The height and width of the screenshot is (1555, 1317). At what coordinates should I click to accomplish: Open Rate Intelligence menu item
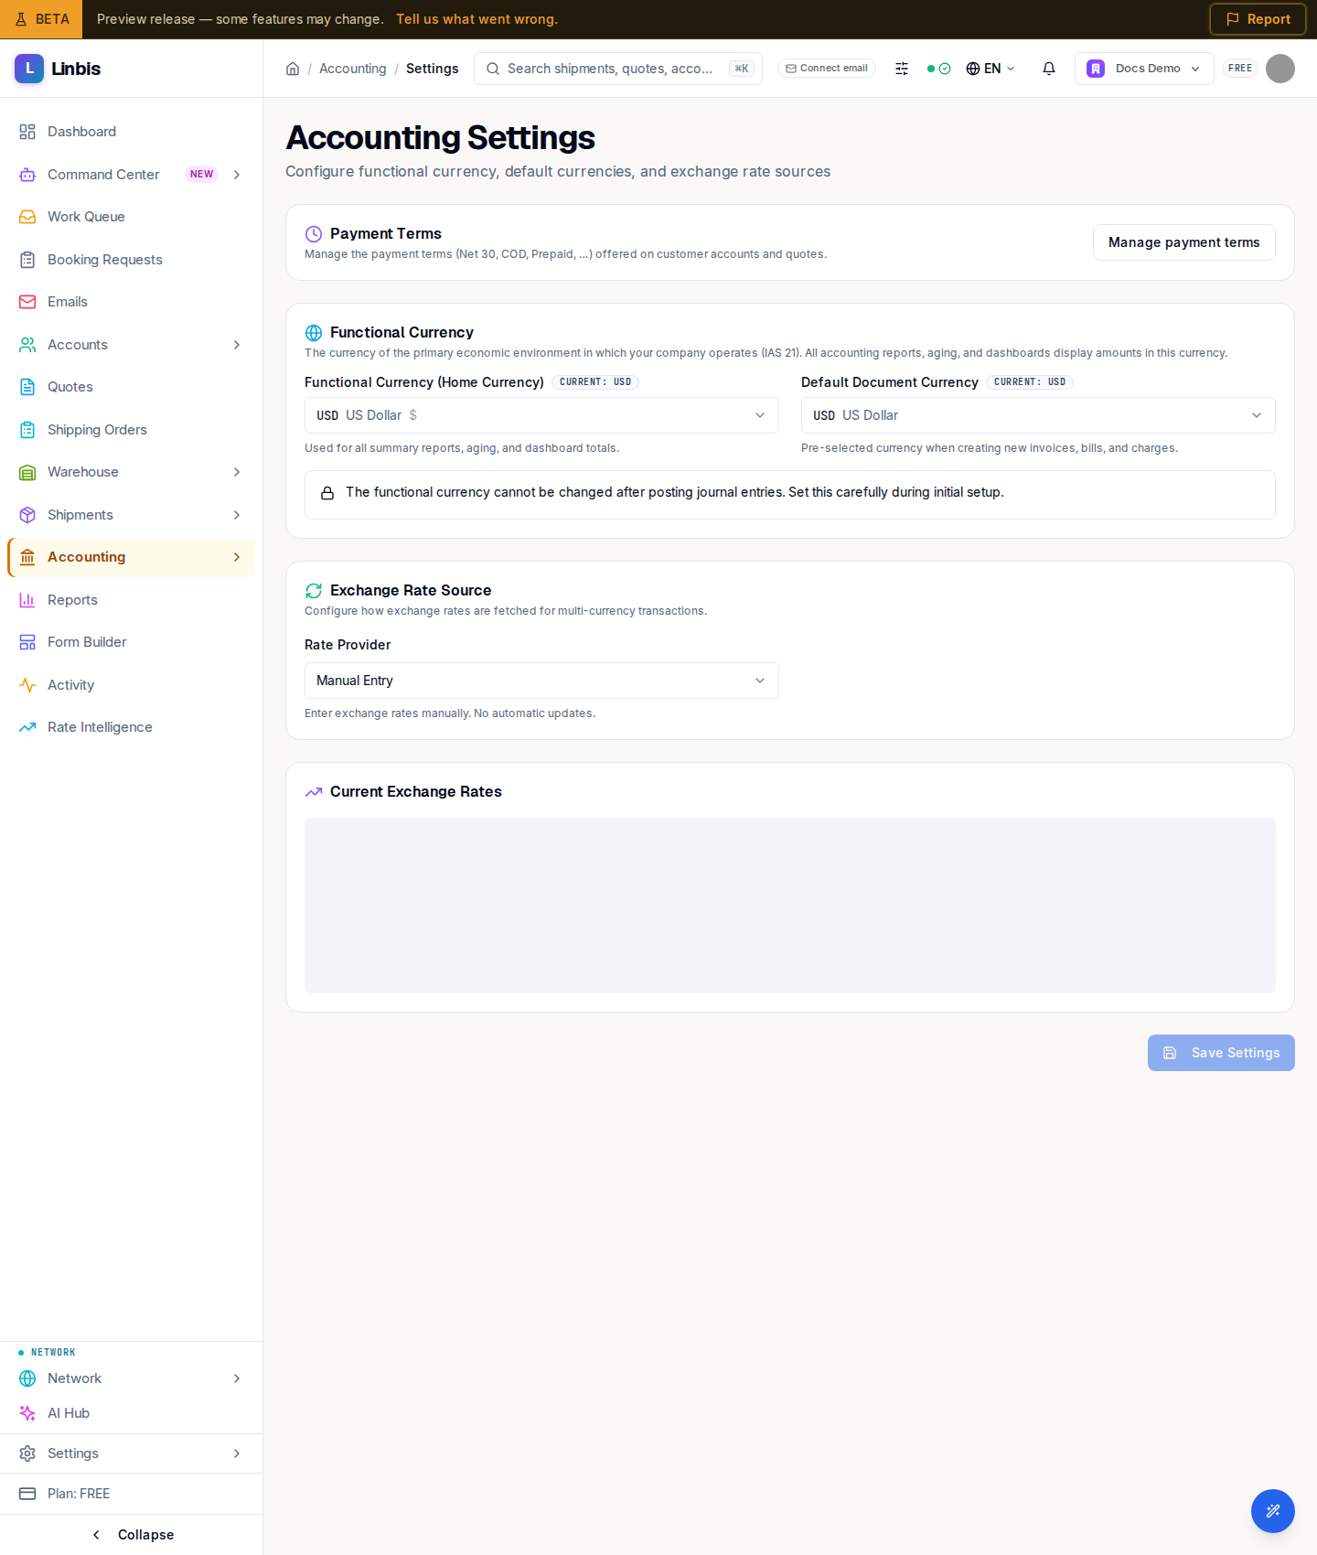tap(132, 727)
